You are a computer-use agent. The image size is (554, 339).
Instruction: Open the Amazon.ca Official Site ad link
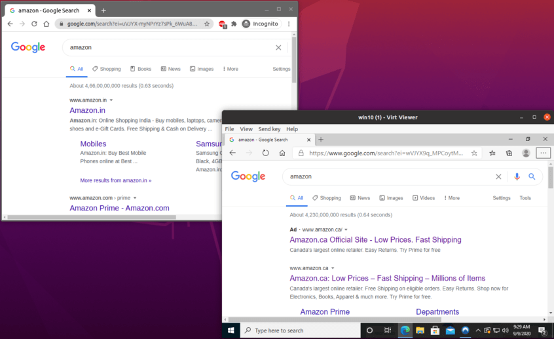[x=375, y=240]
